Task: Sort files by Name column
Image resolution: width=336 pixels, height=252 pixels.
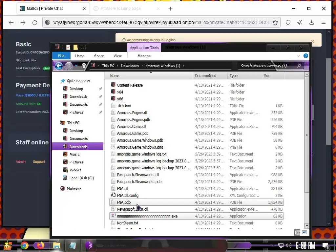Action: [x=149, y=76]
